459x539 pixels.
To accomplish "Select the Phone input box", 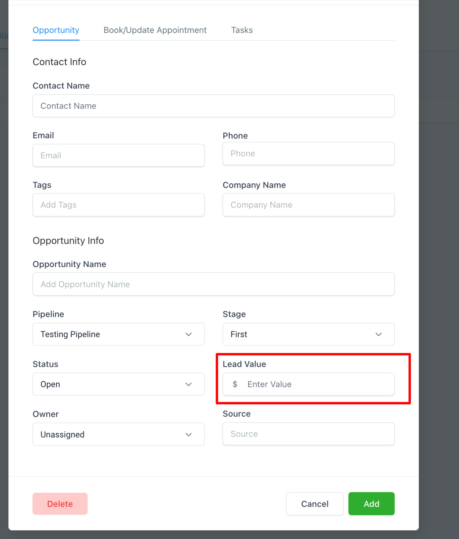I will click(x=308, y=154).
